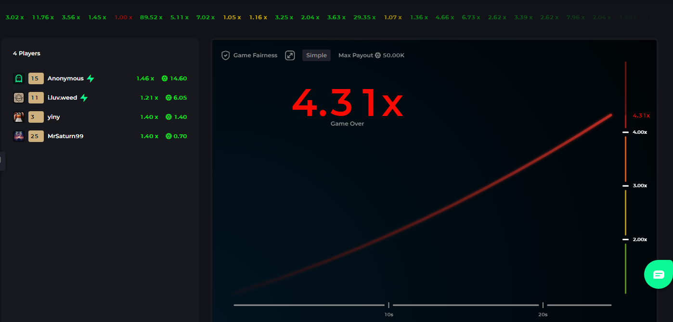Open the green live chat bubble
Image resolution: width=673 pixels, height=322 pixels.
tap(658, 274)
